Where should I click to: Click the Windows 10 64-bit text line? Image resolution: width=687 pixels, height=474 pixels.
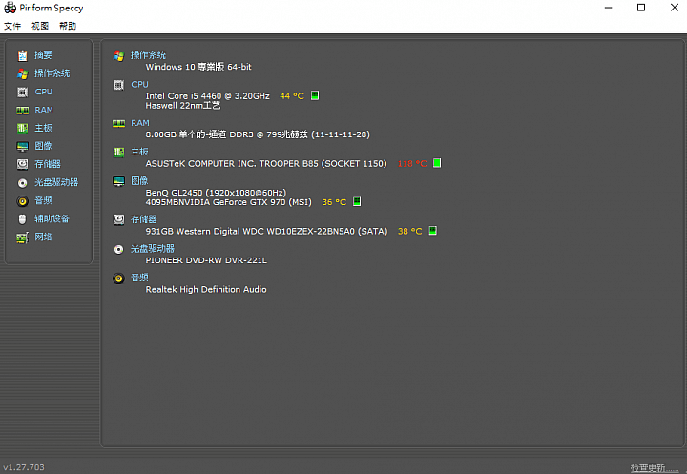(x=198, y=67)
